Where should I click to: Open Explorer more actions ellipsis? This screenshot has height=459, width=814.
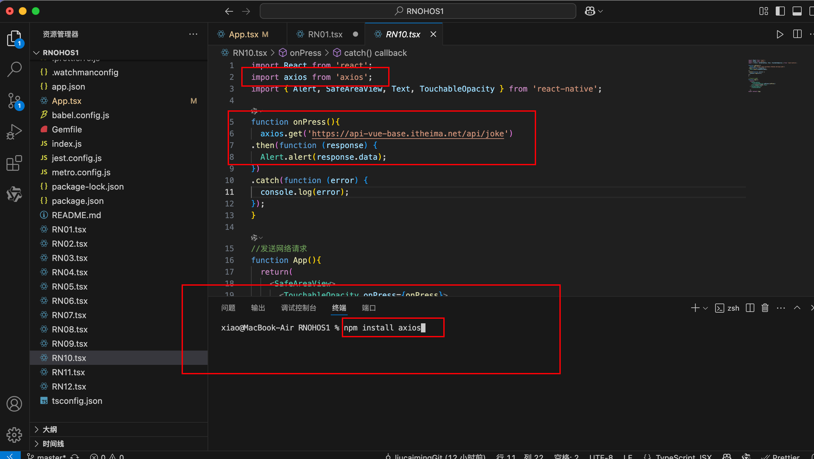coord(193,34)
